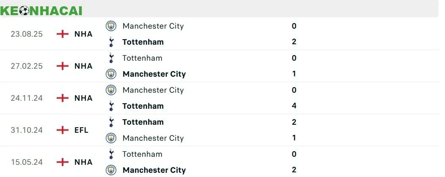Click Tottenham crest in 23.08.25 match
Viewport: 445px width, 177px height.
click(x=111, y=42)
